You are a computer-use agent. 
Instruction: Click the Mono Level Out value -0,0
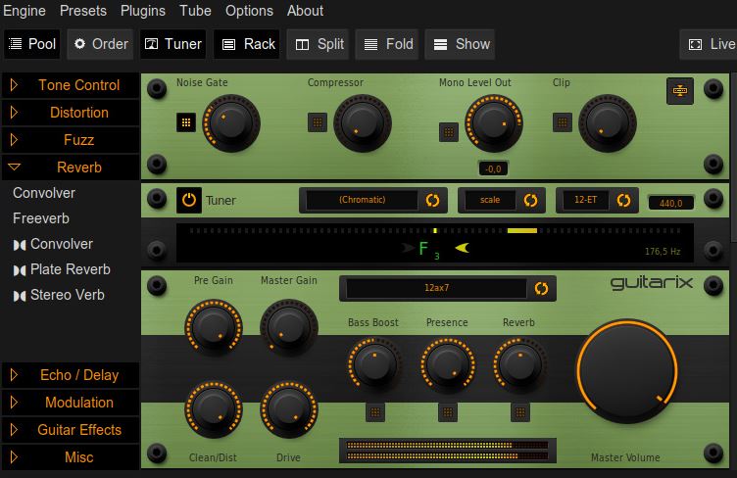pyautogui.click(x=493, y=168)
